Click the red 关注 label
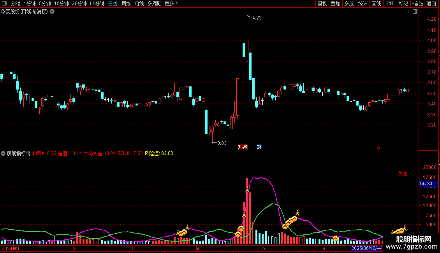Image resolution: width=440 pixels, height=253 pixels. click(x=403, y=174)
